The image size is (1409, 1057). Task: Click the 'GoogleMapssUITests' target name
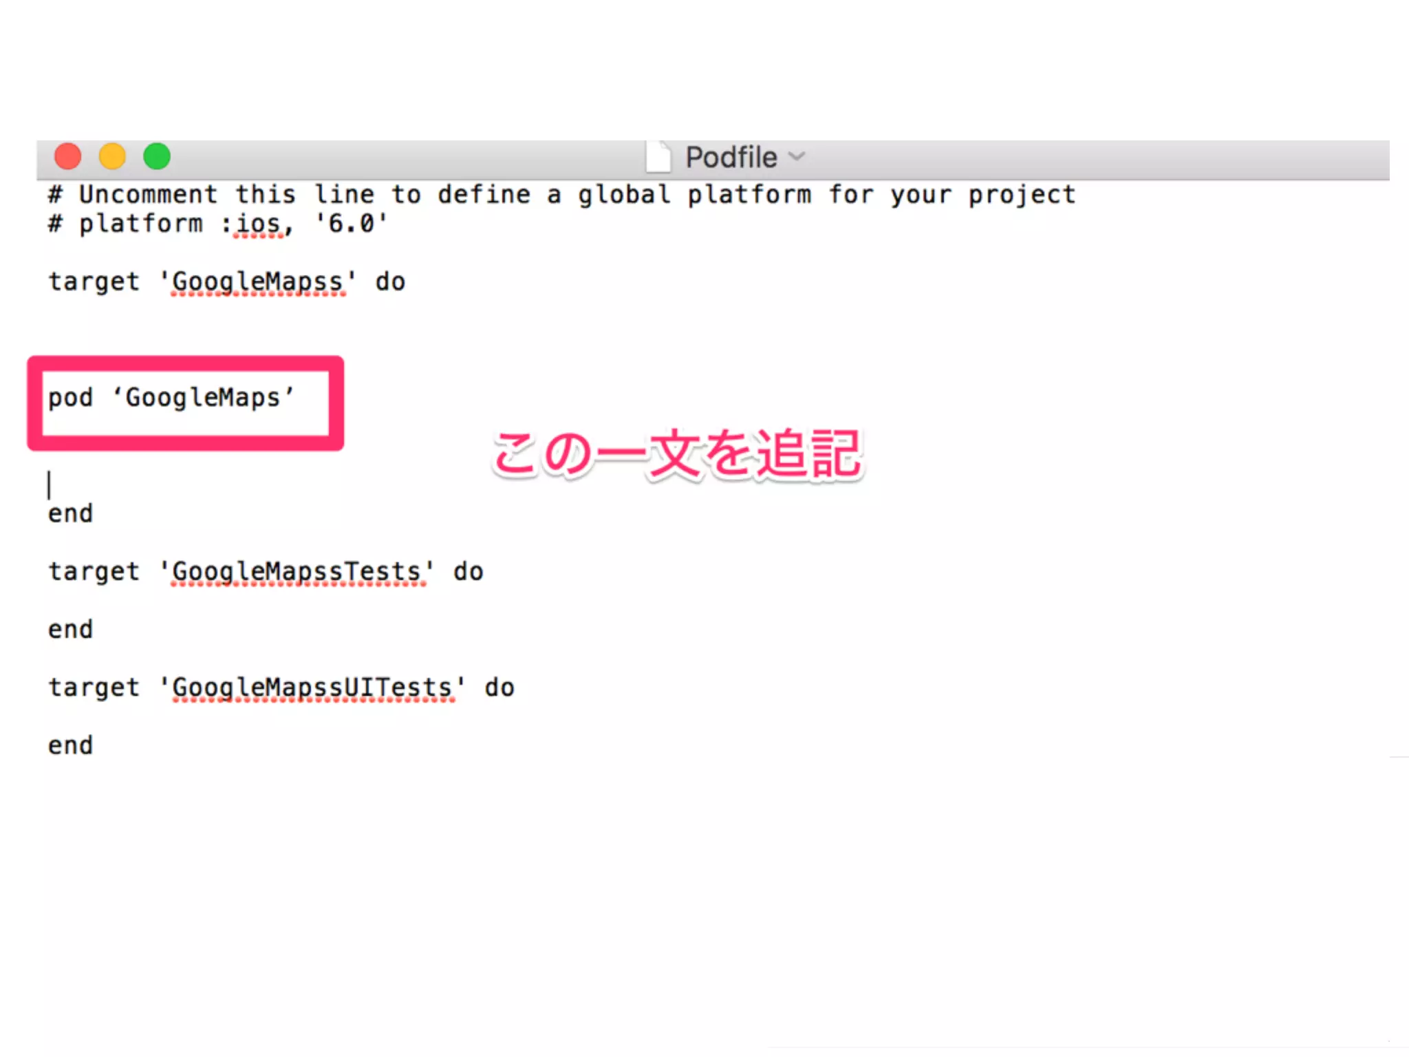[312, 687]
